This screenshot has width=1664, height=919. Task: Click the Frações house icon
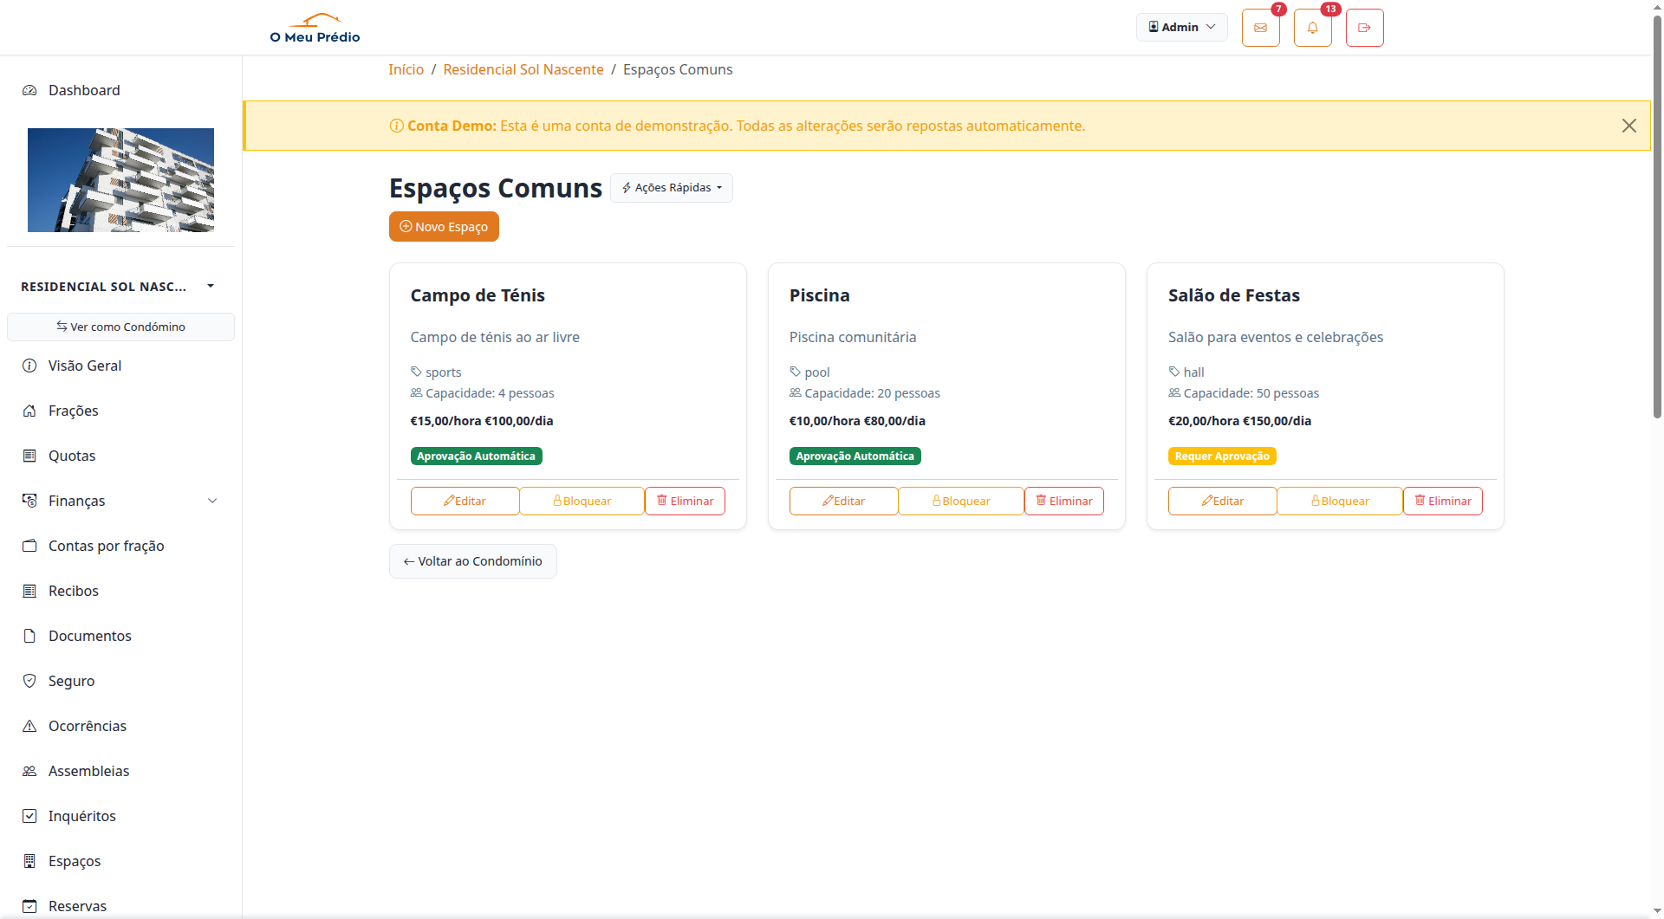click(29, 411)
